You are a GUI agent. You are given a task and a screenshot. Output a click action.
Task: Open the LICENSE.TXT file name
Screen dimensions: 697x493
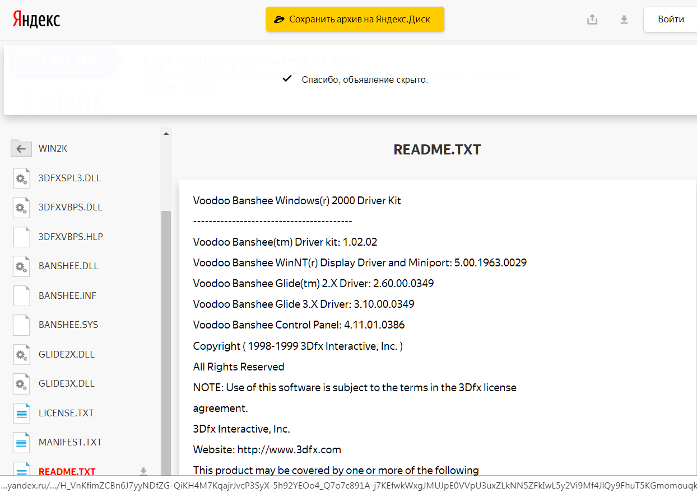coord(66,413)
